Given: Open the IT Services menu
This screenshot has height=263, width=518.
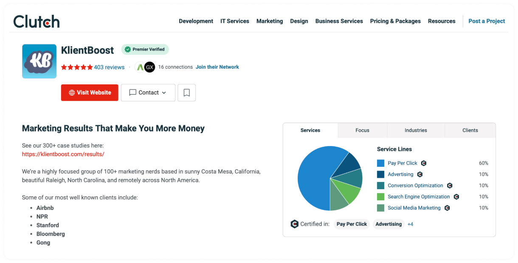Looking at the screenshot, I should [235, 21].
